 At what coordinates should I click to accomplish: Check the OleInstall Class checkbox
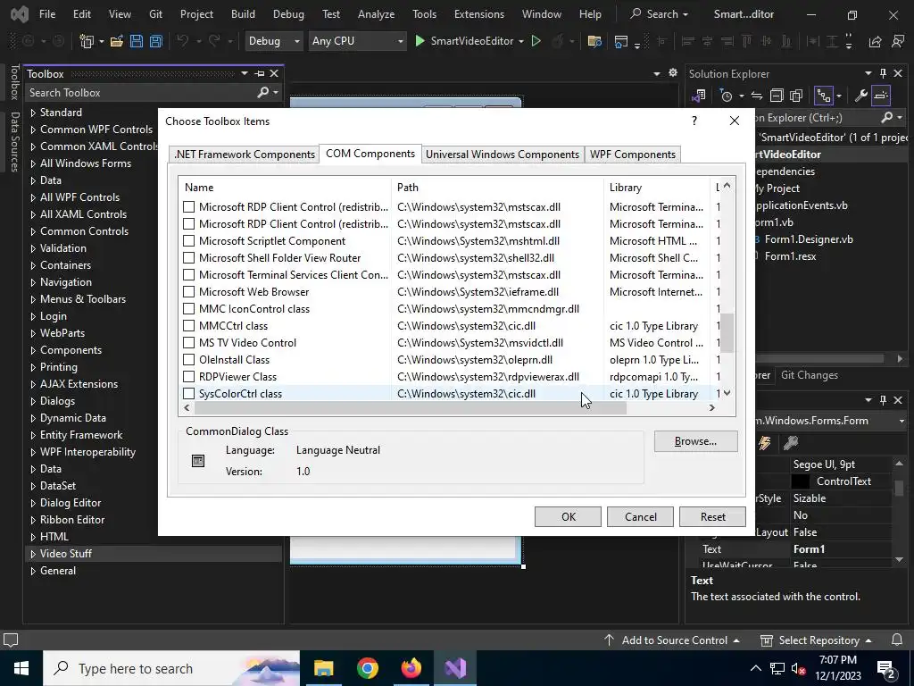(189, 359)
